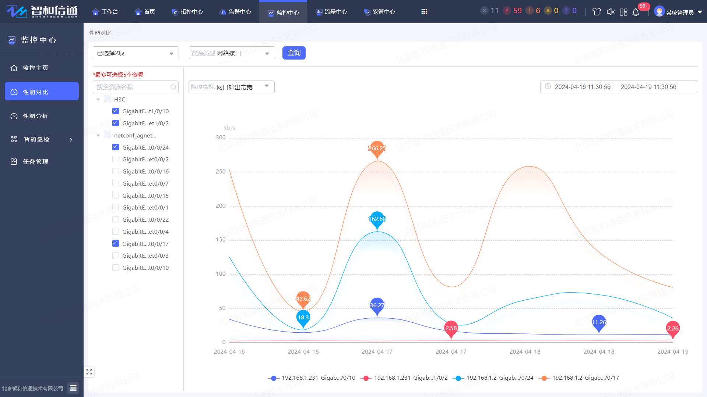Toggle the H3C group checkbox
707x397 pixels.
coord(107,99)
